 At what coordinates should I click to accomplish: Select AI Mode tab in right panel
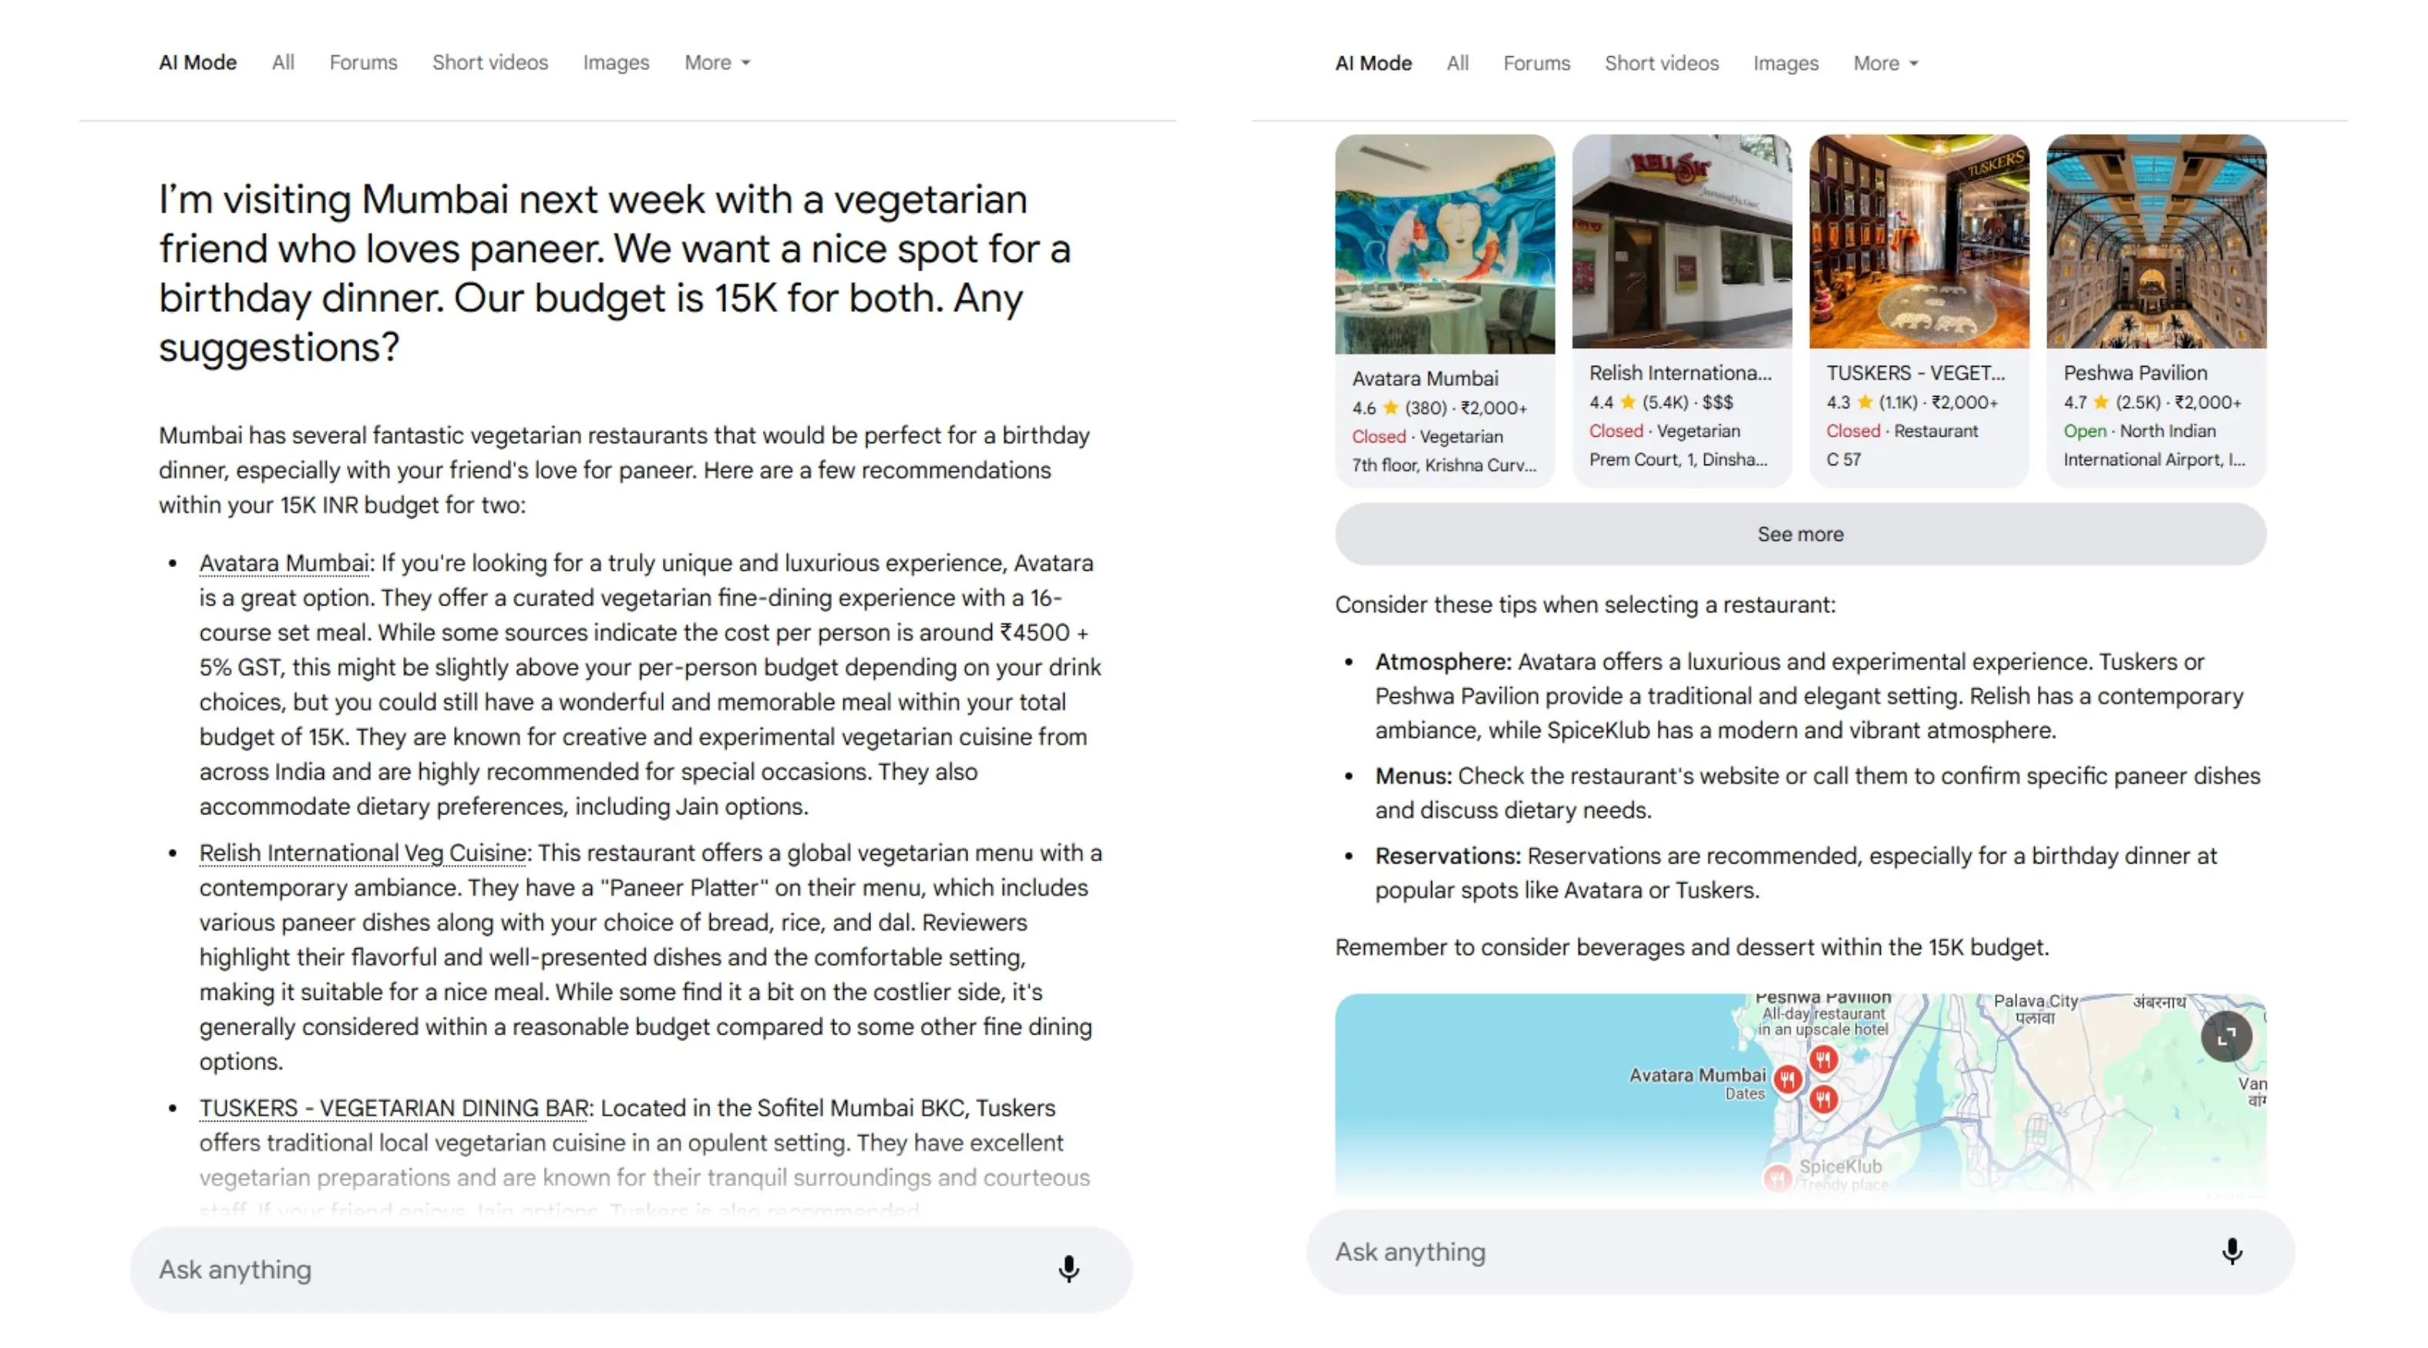point(1374,63)
